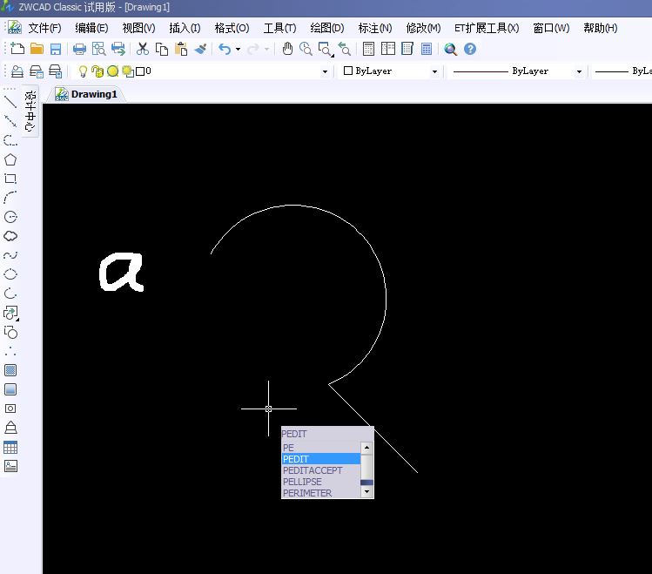The width and height of the screenshot is (652, 574).
Task: Open the ByLayer linetype dropdown
Action: pos(578,71)
